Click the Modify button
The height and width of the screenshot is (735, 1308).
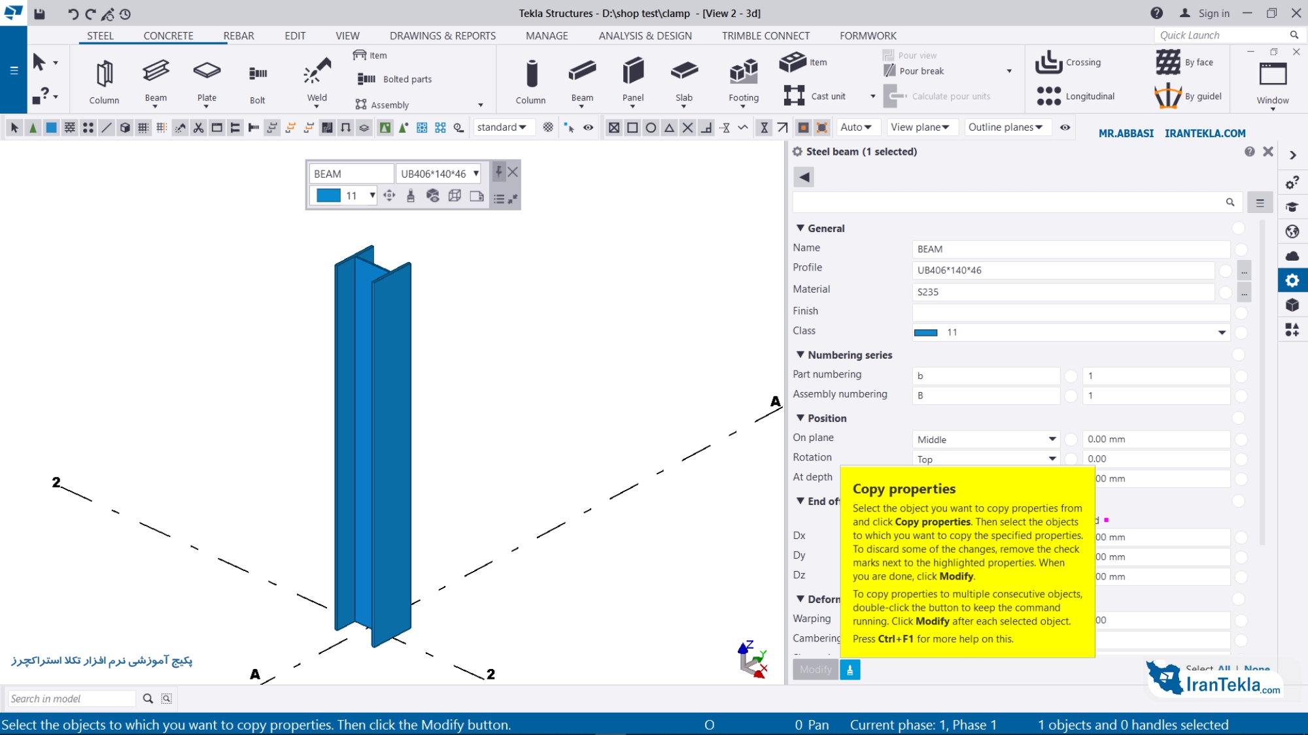click(816, 670)
